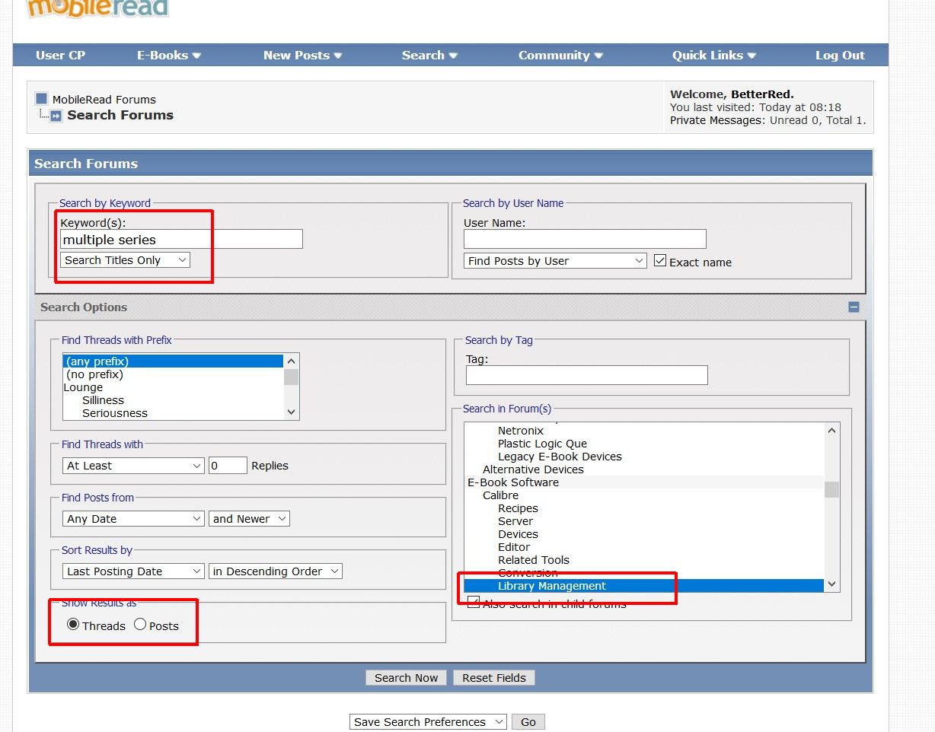This screenshot has height=732, width=935.
Task: Click the Go button
Action: coord(528,722)
